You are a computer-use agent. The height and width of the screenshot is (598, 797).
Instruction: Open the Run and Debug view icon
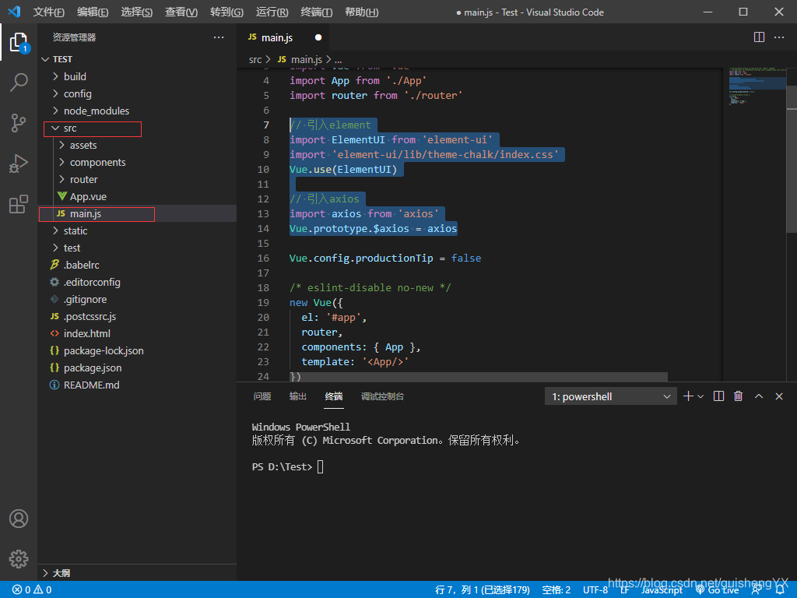19,164
